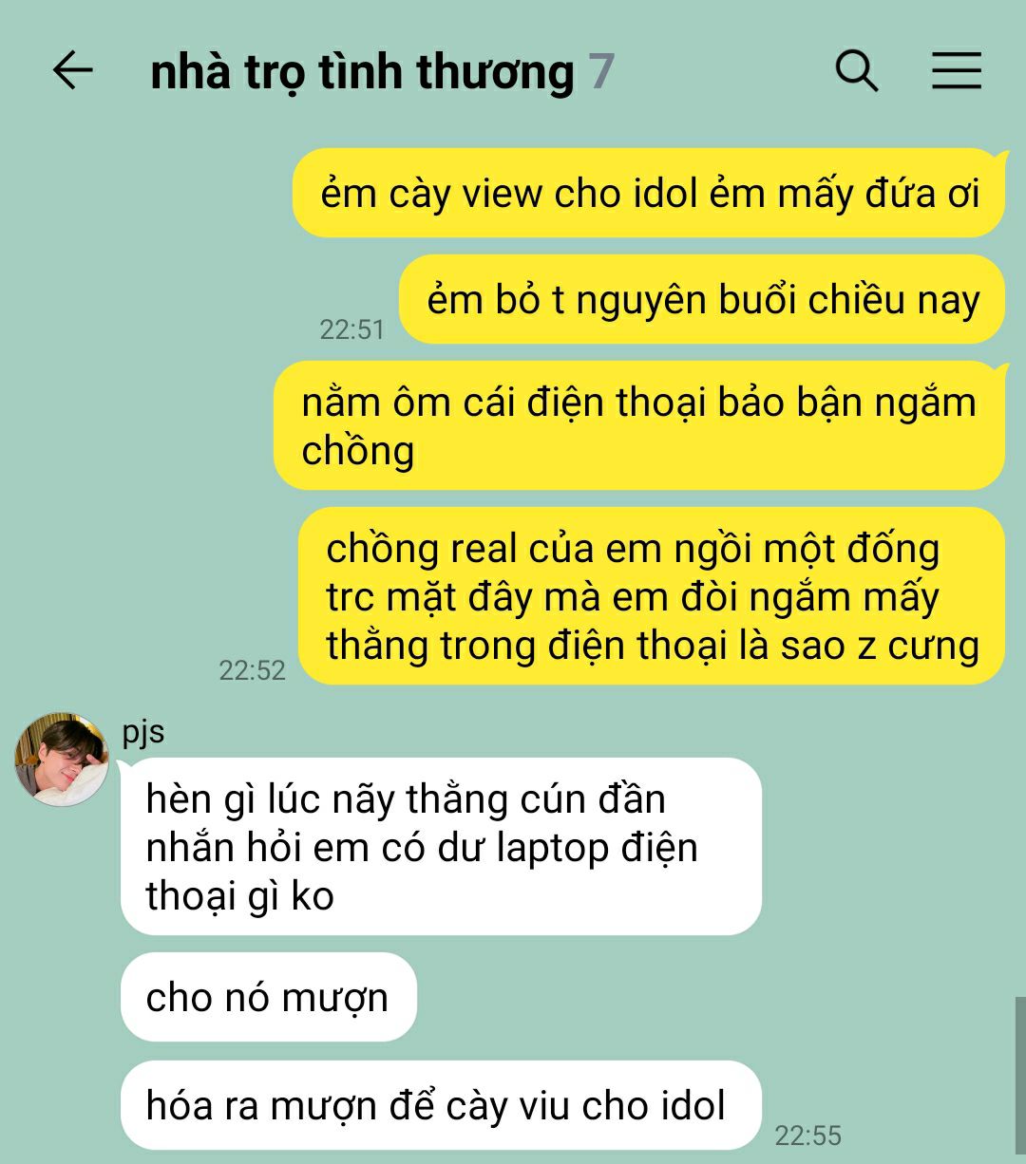1026x1164 pixels.
Task: Select message "hóa ra mượn để cày viu"
Action: pyautogui.click(x=441, y=1105)
